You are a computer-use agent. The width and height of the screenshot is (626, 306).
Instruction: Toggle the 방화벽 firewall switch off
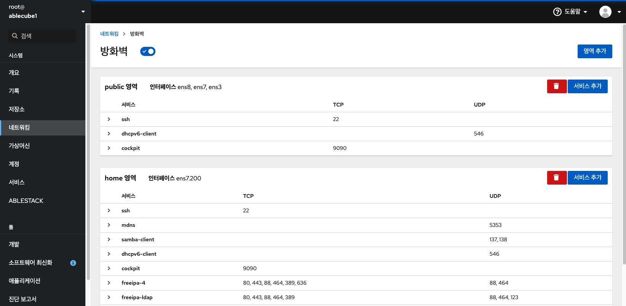click(148, 51)
